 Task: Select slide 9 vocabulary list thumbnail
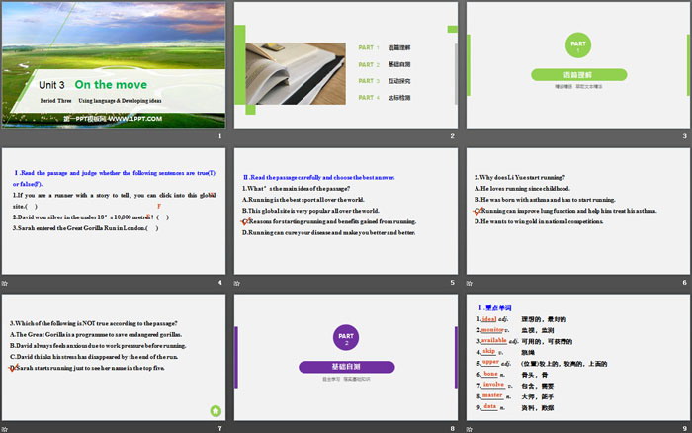[x=578, y=357]
